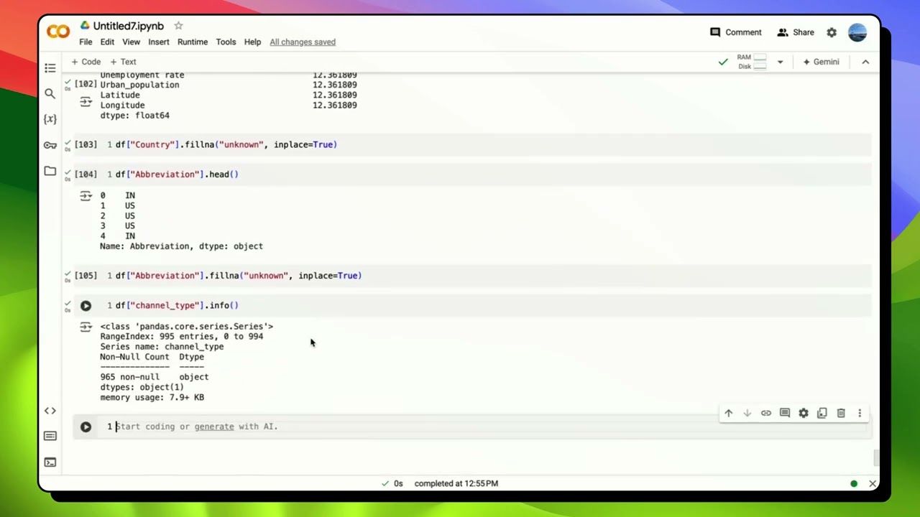The height and width of the screenshot is (517, 920).
Task: Click the RAM and Disk usage indicator
Action: point(752,62)
